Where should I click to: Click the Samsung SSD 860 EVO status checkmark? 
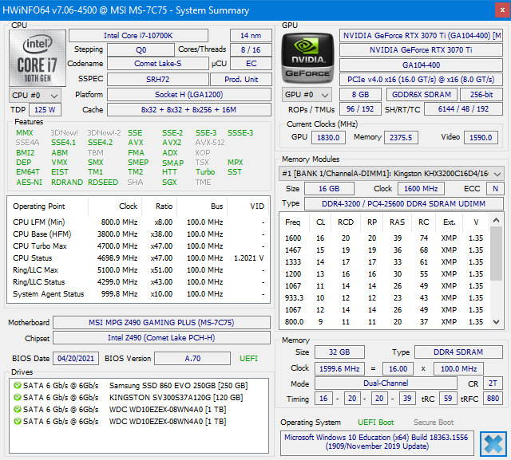pyautogui.click(x=16, y=385)
